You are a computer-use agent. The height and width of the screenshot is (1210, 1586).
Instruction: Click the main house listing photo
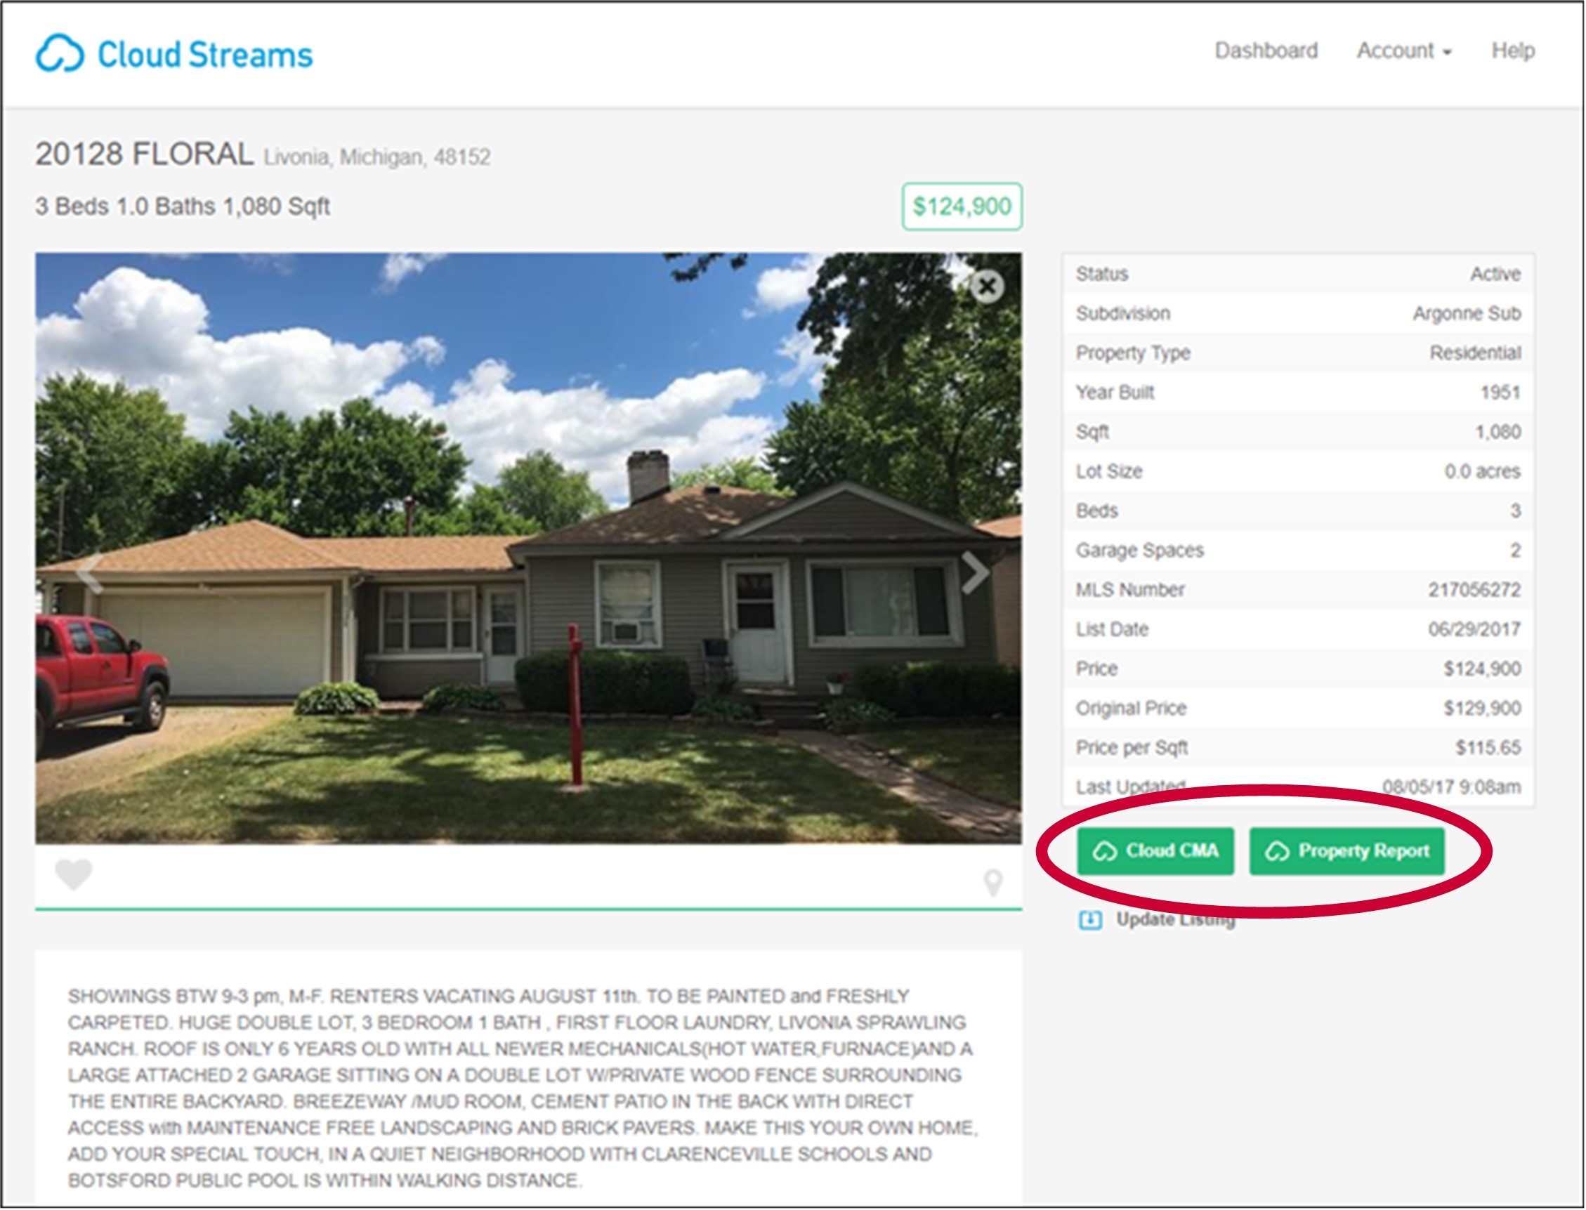pos(528,548)
